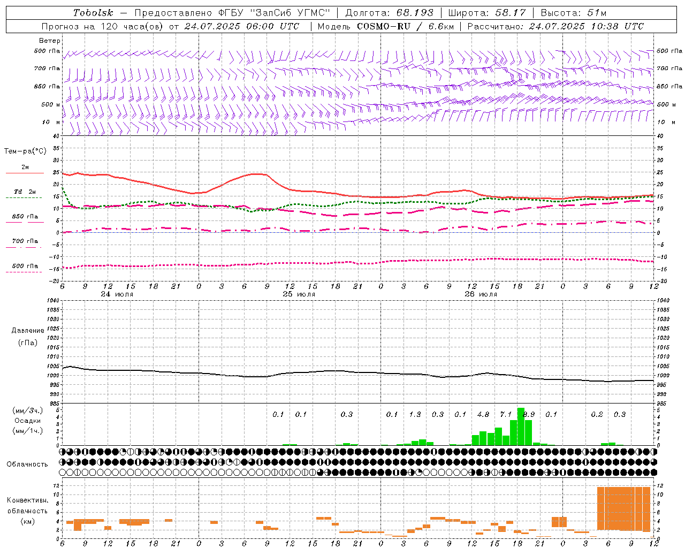The width and height of the screenshot is (685, 548).
Task: Click the '500 м' wind level label on the left
Action: coord(51,104)
